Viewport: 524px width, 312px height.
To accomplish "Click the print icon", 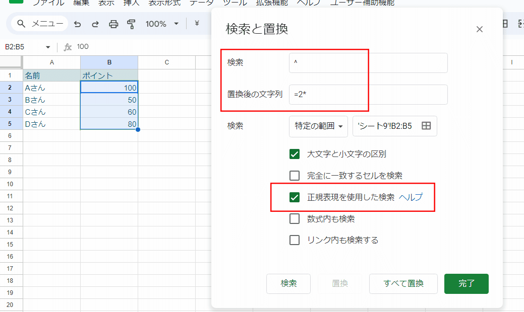I will (x=113, y=24).
